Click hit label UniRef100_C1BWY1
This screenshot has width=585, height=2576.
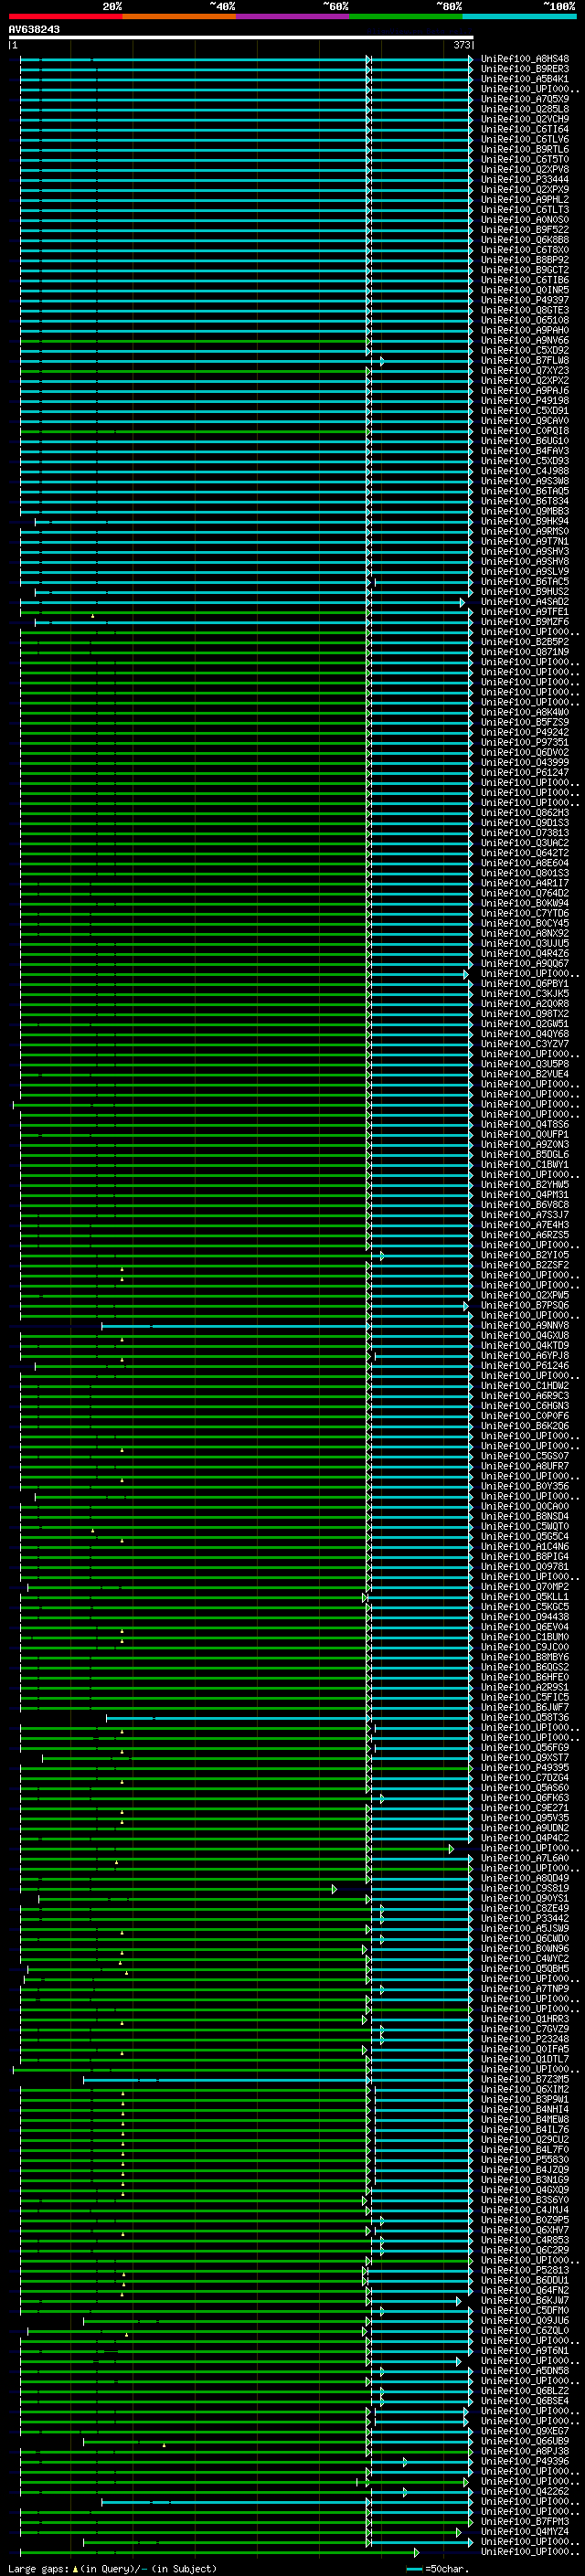[x=525, y=1165]
